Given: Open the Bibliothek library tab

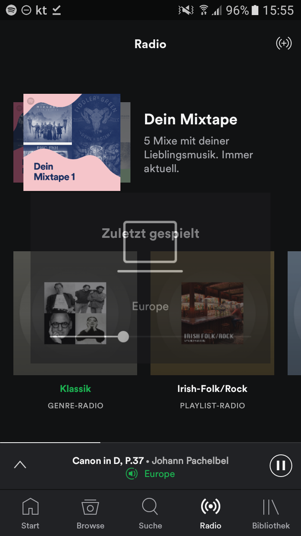Looking at the screenshot, I should pos(271,514).
